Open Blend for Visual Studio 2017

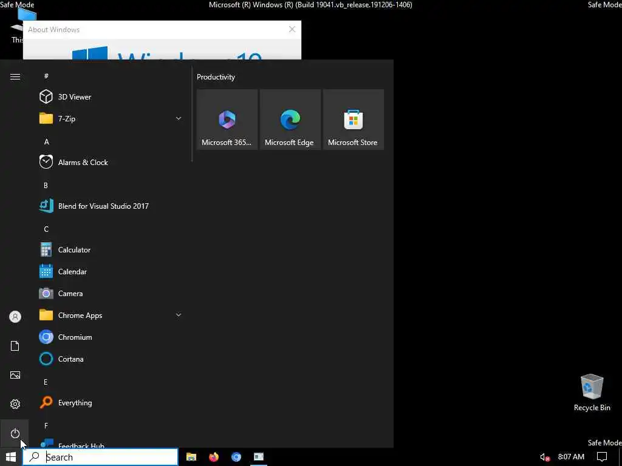coord(111,206)
